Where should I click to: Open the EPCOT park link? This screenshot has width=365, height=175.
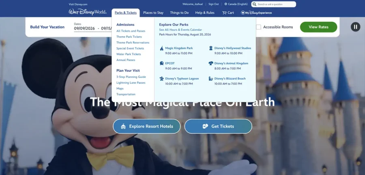click(170, 63)
